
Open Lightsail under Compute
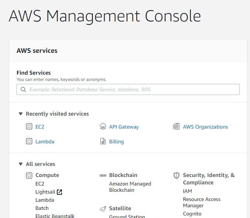click(45, 192)
